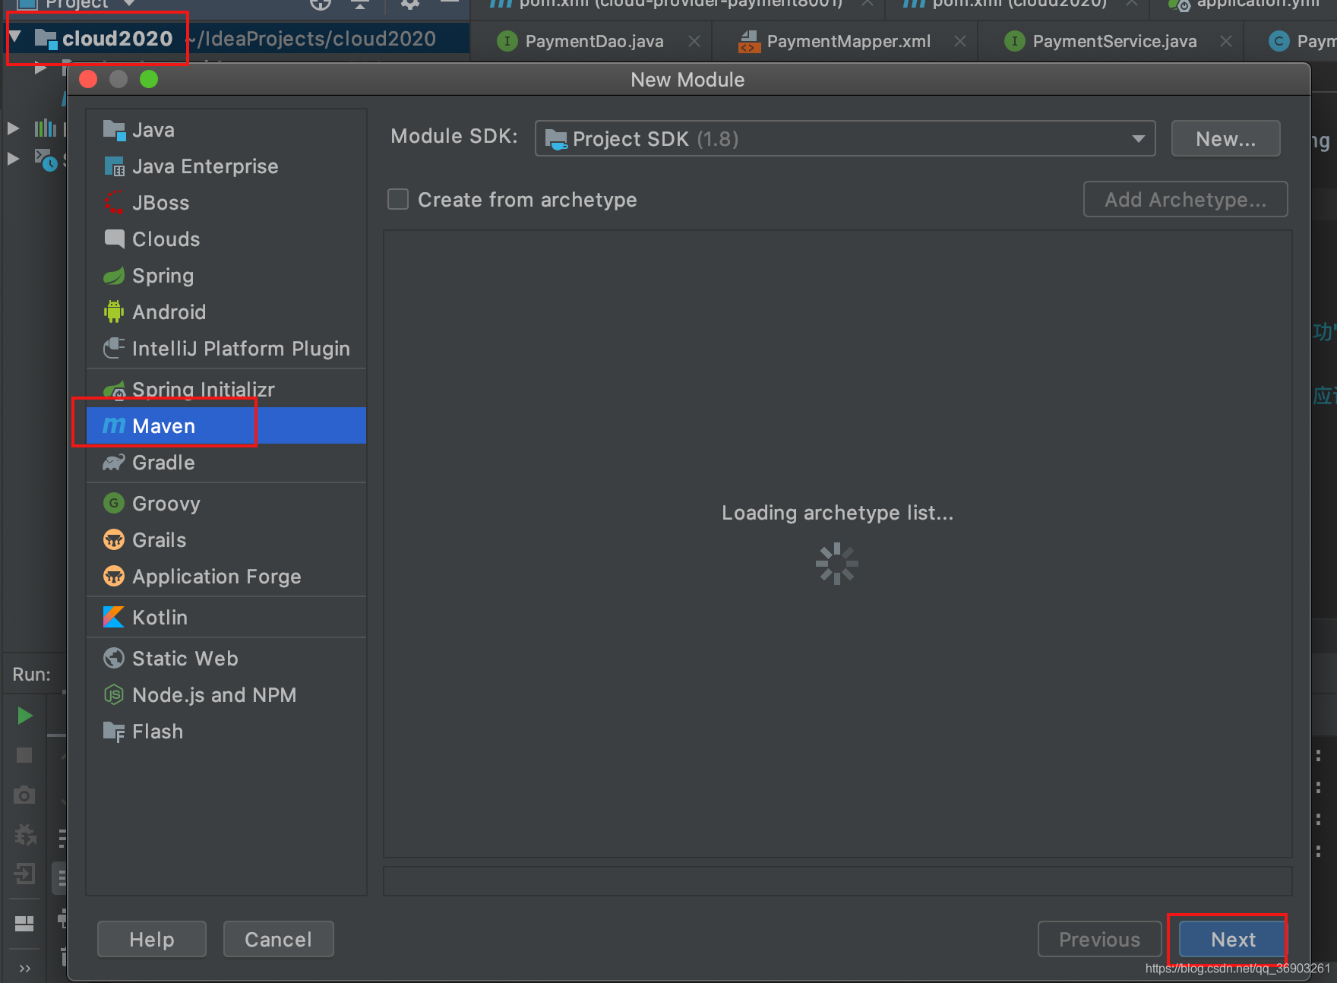Enable Create from archetype checkbox
This screenshot has width=1337, height=983.
tap(398, 199)
